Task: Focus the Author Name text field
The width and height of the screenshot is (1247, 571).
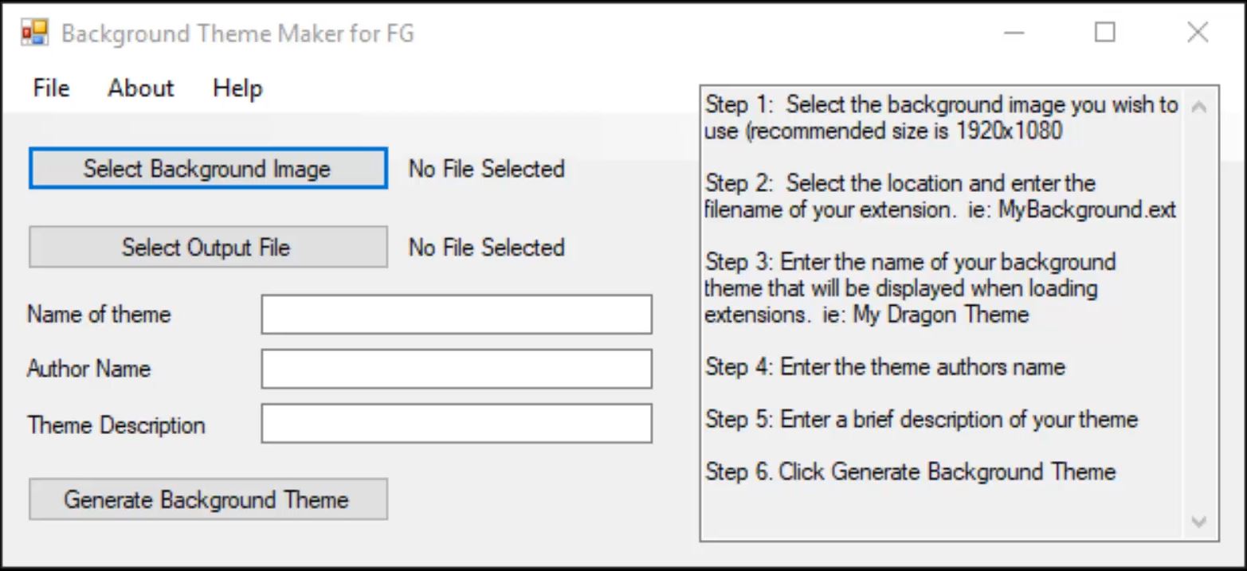Action: click(x=457, y=369)
